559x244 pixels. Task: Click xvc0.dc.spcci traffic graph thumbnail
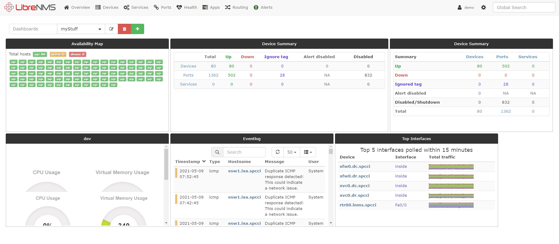click(451, 186)
